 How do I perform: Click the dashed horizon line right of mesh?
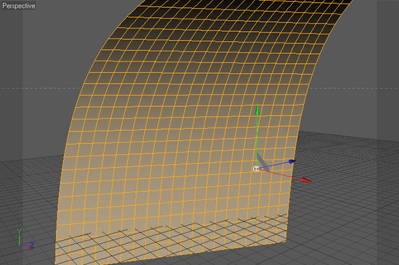[354, 88]
